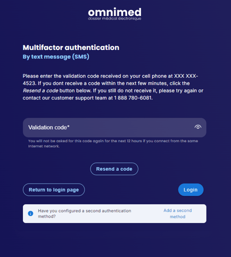Click the second authentication method question text
This screenshot has height=257, width=231.
tap(85, 213)
